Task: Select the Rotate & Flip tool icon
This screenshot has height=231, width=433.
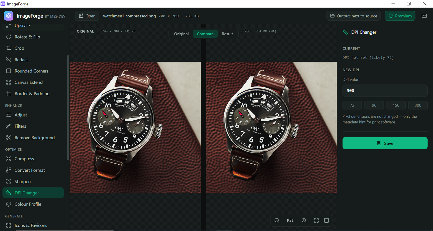Action: pos(9,37)
